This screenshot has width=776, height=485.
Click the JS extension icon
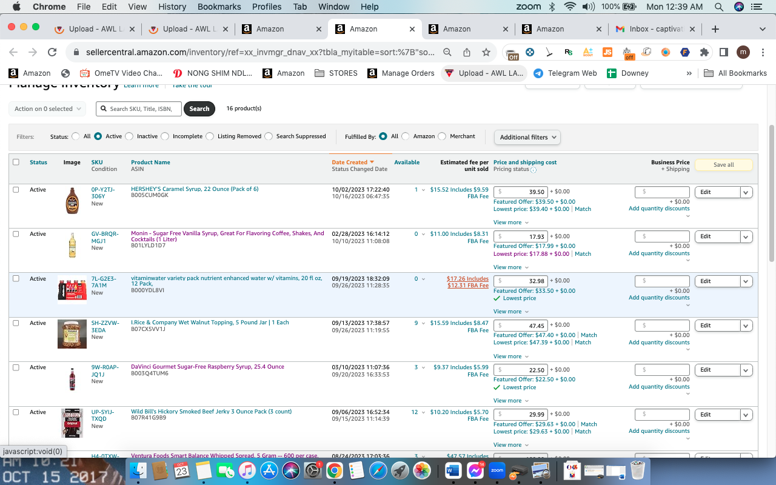607,52
